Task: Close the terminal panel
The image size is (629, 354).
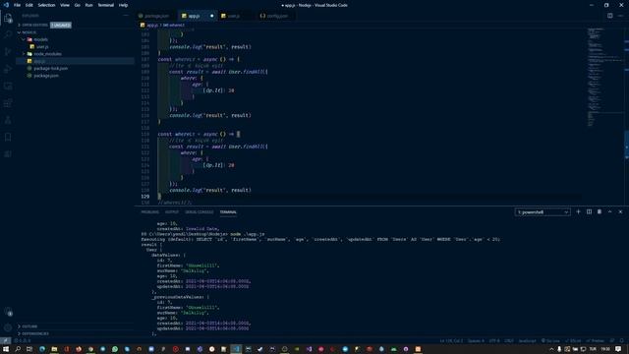Action: [x=620, y=212]
